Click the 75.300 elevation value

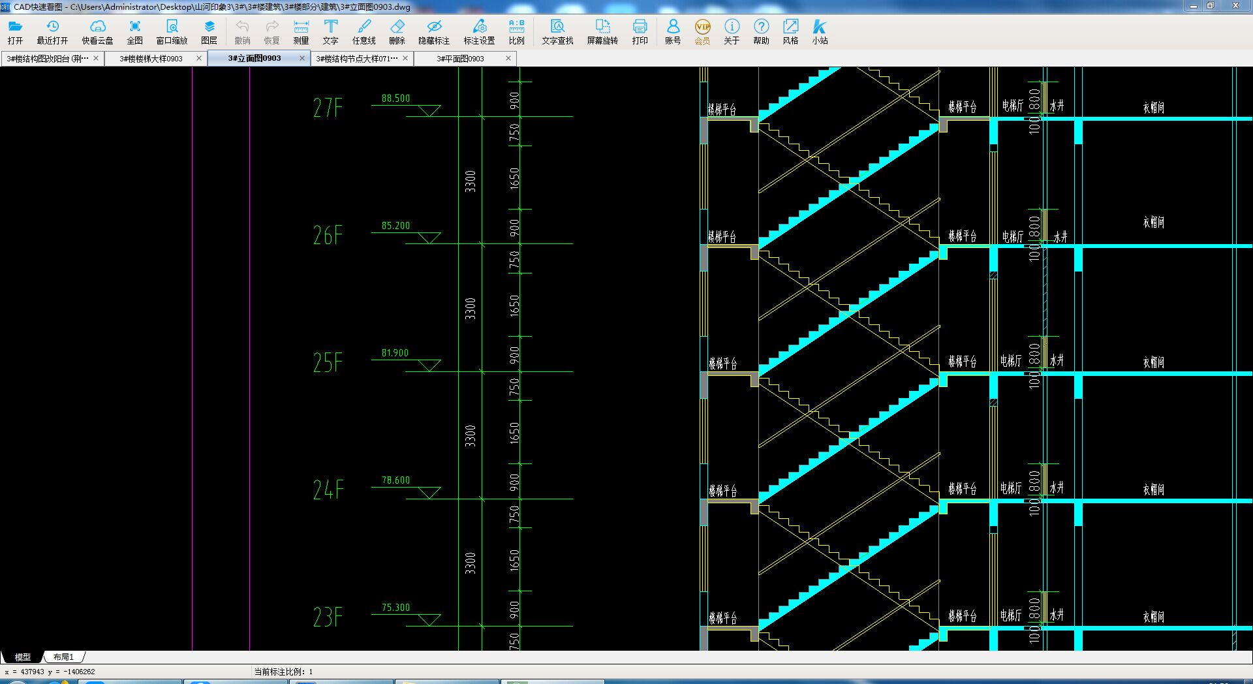tap(395, 608)
